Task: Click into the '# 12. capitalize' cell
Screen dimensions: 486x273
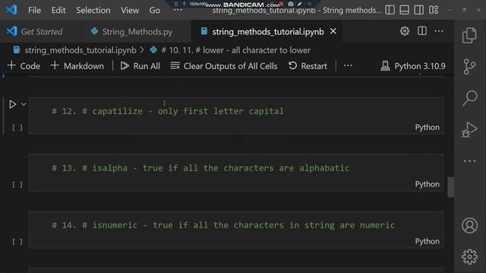Action: pos(236,116)
